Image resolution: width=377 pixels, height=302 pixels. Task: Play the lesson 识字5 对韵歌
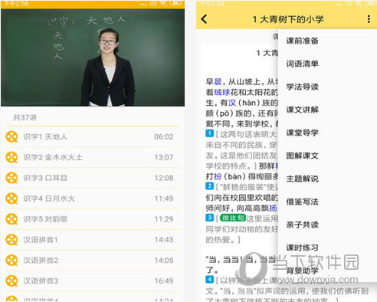point(93,219)
